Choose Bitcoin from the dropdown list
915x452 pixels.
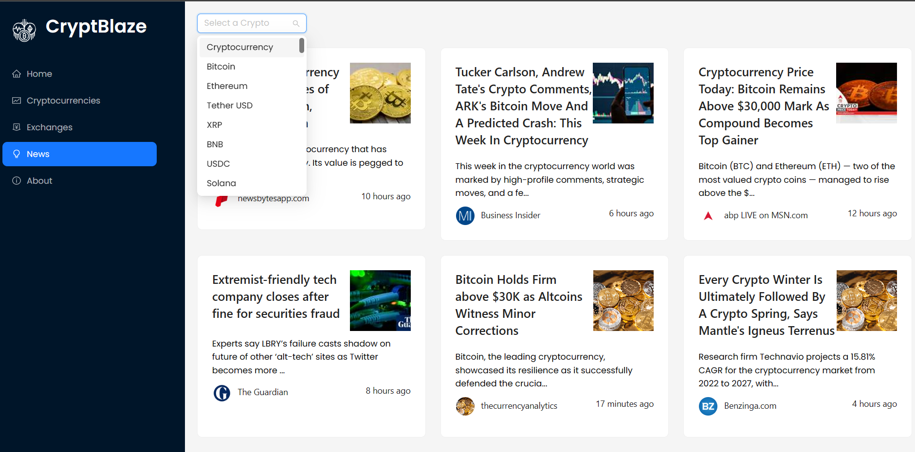[x=252, y=67]
